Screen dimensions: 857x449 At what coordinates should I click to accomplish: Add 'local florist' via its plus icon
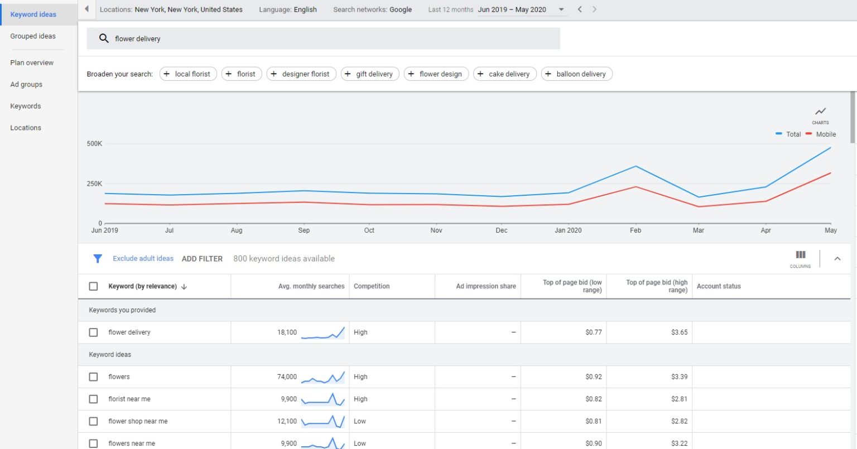point(166,73)
